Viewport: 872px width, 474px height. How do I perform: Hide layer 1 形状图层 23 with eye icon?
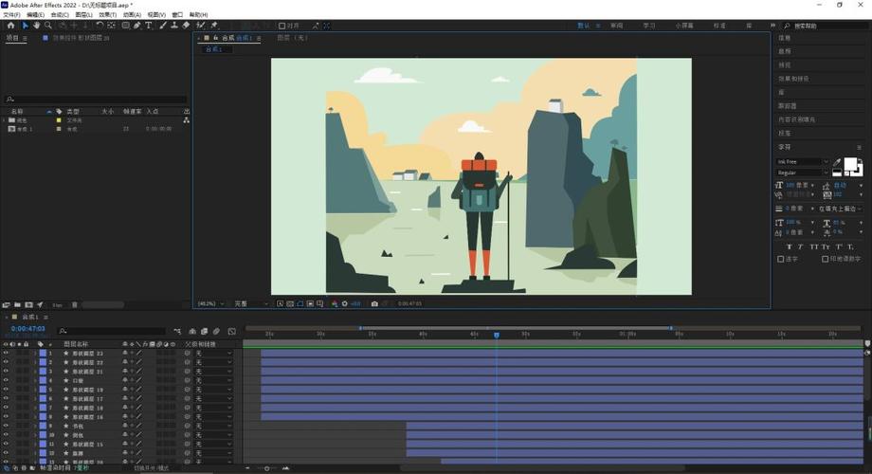(x=6, y=353)
